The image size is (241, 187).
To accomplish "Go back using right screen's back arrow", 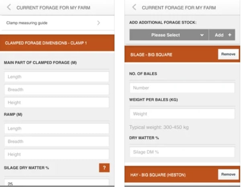I will [x=134, y=7].
